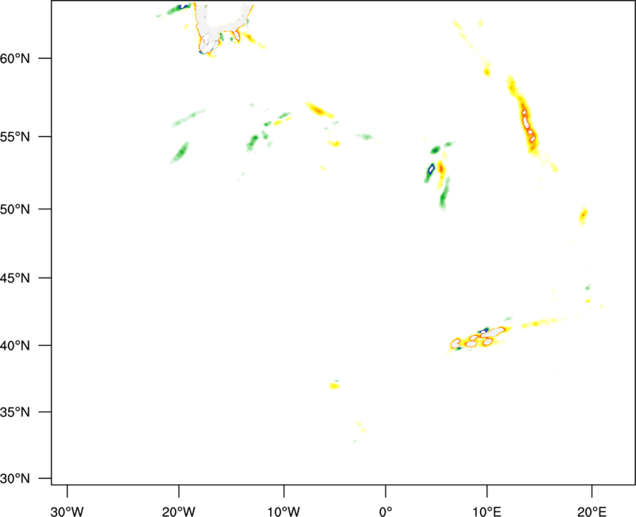The width and height of the screenshot is (636, 517).
Task: Click the 10°W longitude label
Action: (x=284, y=511)
